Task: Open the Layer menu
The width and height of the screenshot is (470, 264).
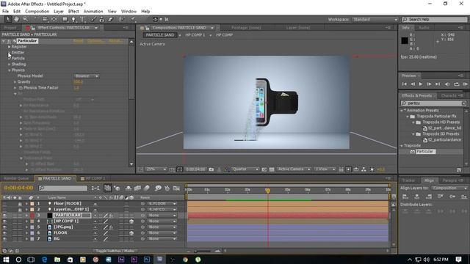Action: coord(59,12)
